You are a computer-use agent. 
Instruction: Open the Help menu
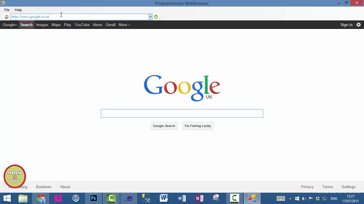[x=18, y=10]
